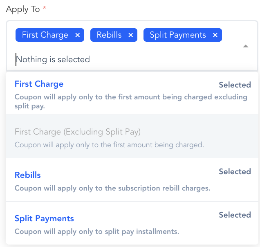Screen dimensions: 260x247
Task: Click the First Charge chip label
Action: [45, 35]
